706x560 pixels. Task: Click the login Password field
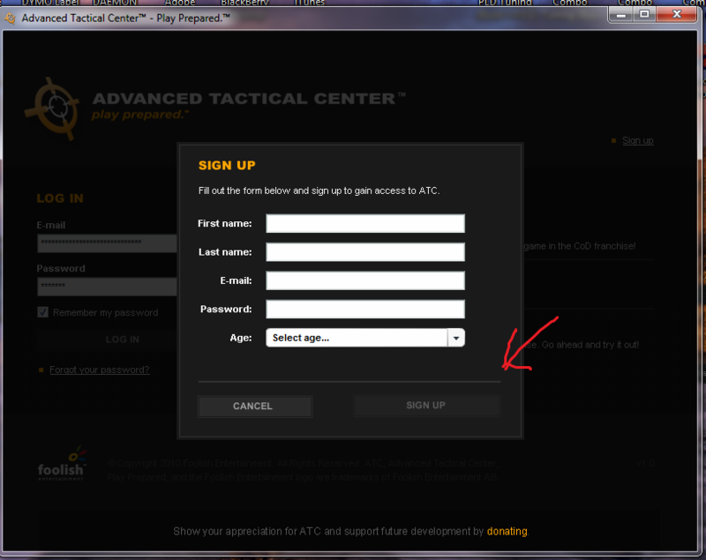point(106,286)
